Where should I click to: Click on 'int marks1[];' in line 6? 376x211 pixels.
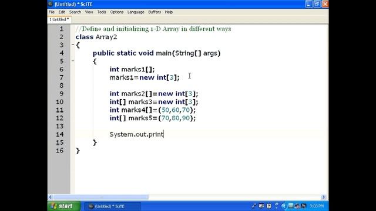point(132,69)
